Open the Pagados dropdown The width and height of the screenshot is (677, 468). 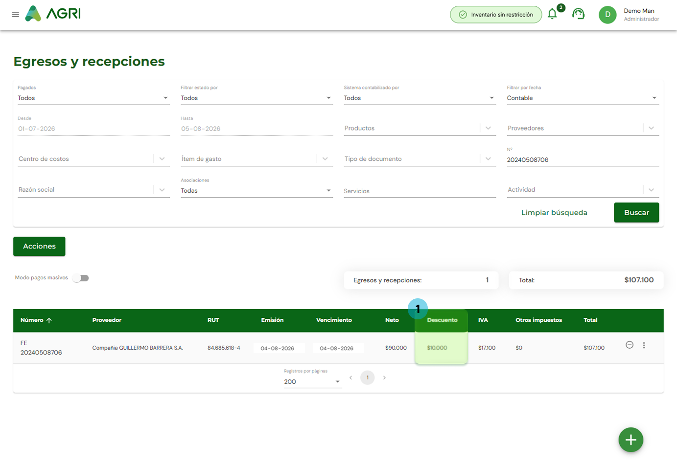click(93, 98)
